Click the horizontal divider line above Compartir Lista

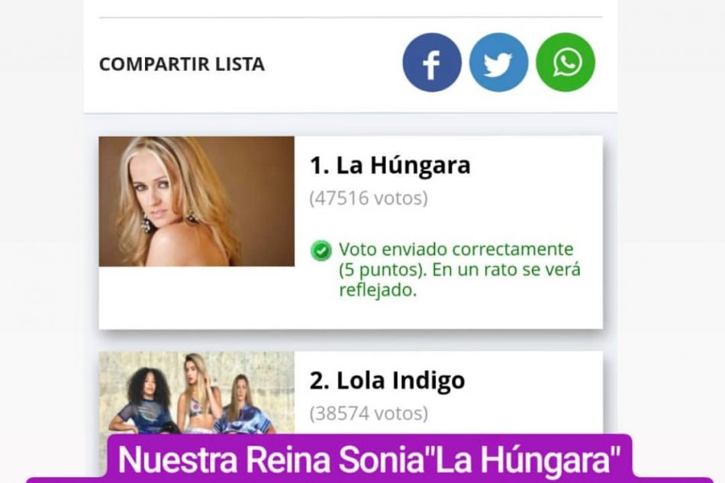pos(350,18)
